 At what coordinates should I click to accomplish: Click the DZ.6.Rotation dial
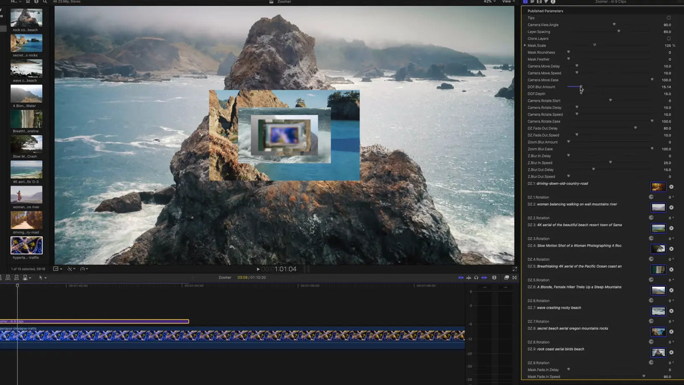652,301
